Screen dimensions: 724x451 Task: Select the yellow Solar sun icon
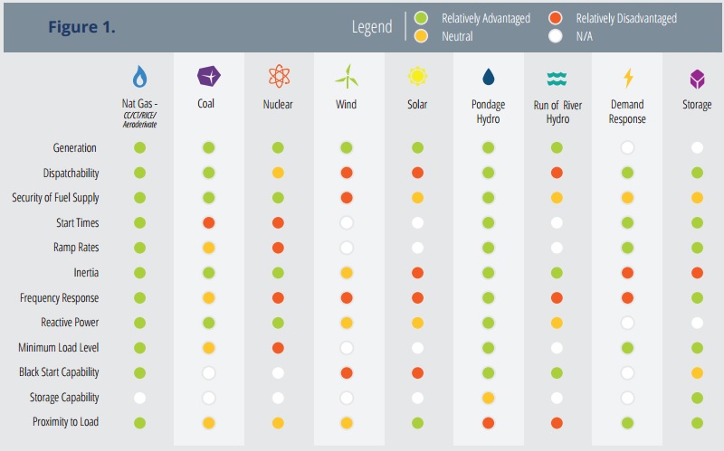(417, 77)
